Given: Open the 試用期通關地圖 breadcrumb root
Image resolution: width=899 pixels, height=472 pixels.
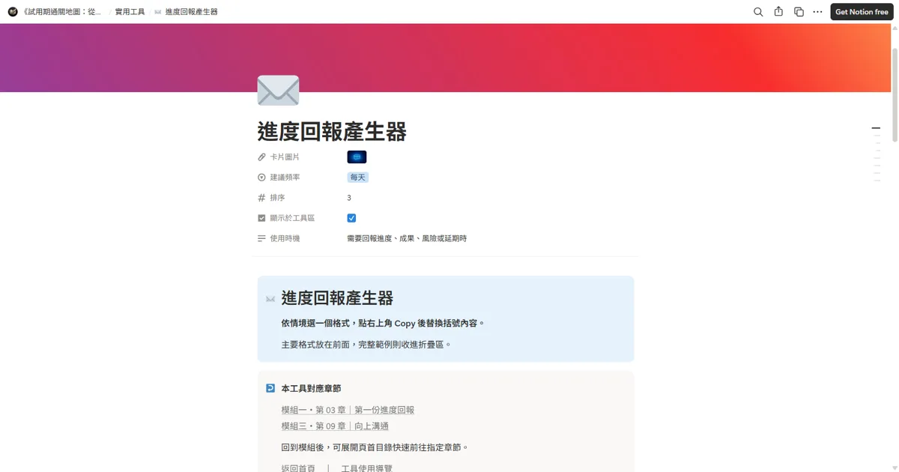Looking at the screenshot, I should click(62, 12).
